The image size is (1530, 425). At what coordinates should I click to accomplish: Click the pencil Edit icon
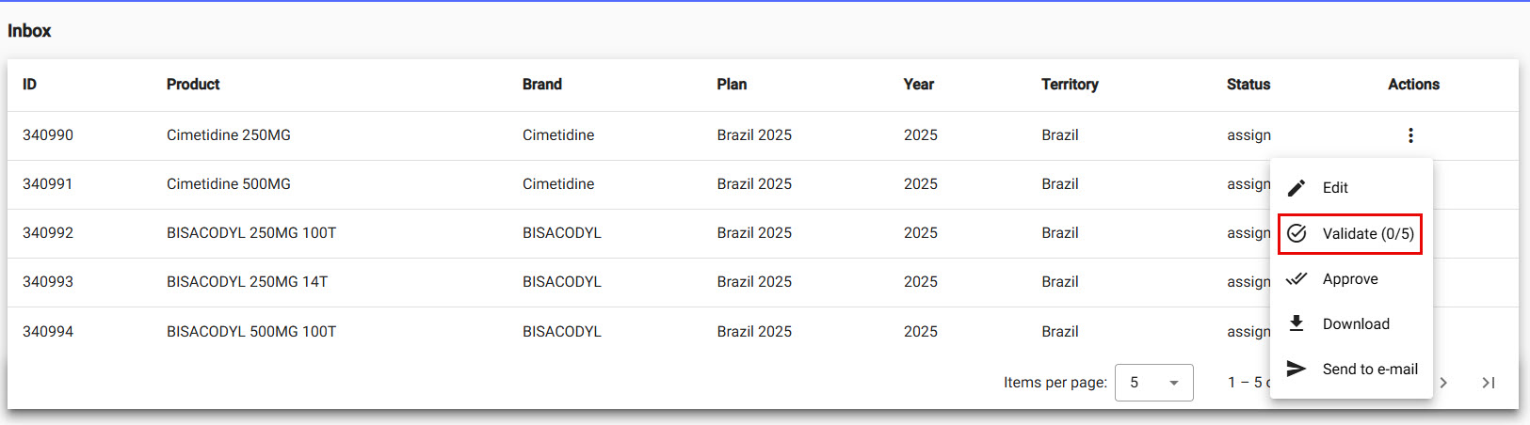1296,188
